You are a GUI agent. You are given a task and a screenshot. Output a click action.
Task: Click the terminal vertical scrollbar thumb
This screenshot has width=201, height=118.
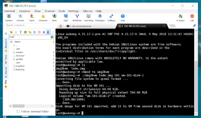click(196, 86)
